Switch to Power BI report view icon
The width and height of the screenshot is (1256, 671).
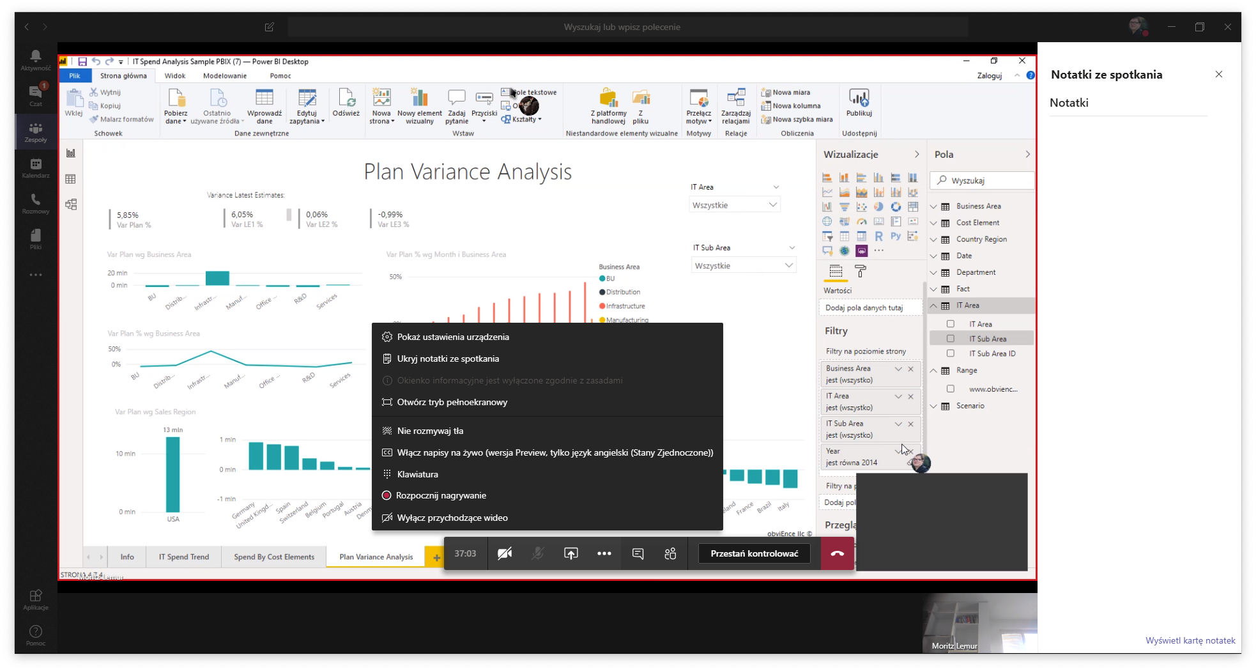coord(71,153)
